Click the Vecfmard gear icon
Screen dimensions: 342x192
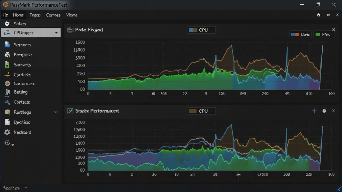[x=7, y=132]
